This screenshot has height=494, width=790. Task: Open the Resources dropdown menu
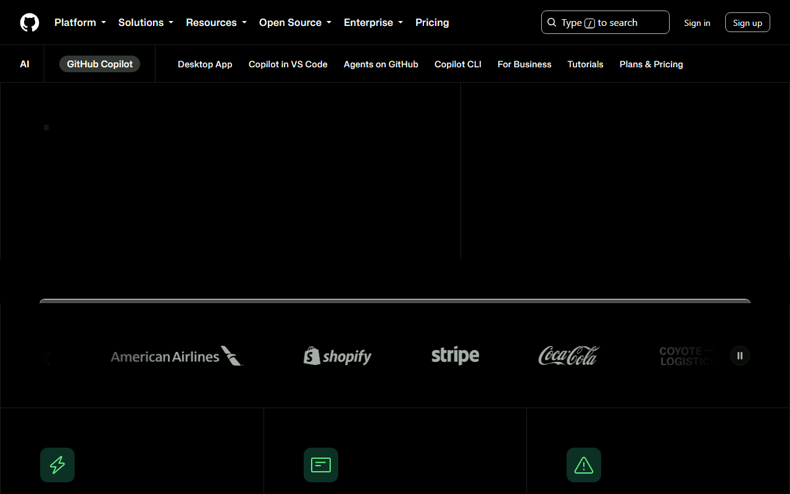pyautogui.click(x=217, y=22)
